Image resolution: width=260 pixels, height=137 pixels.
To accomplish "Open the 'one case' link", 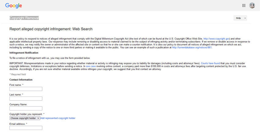I will (91, 66).
